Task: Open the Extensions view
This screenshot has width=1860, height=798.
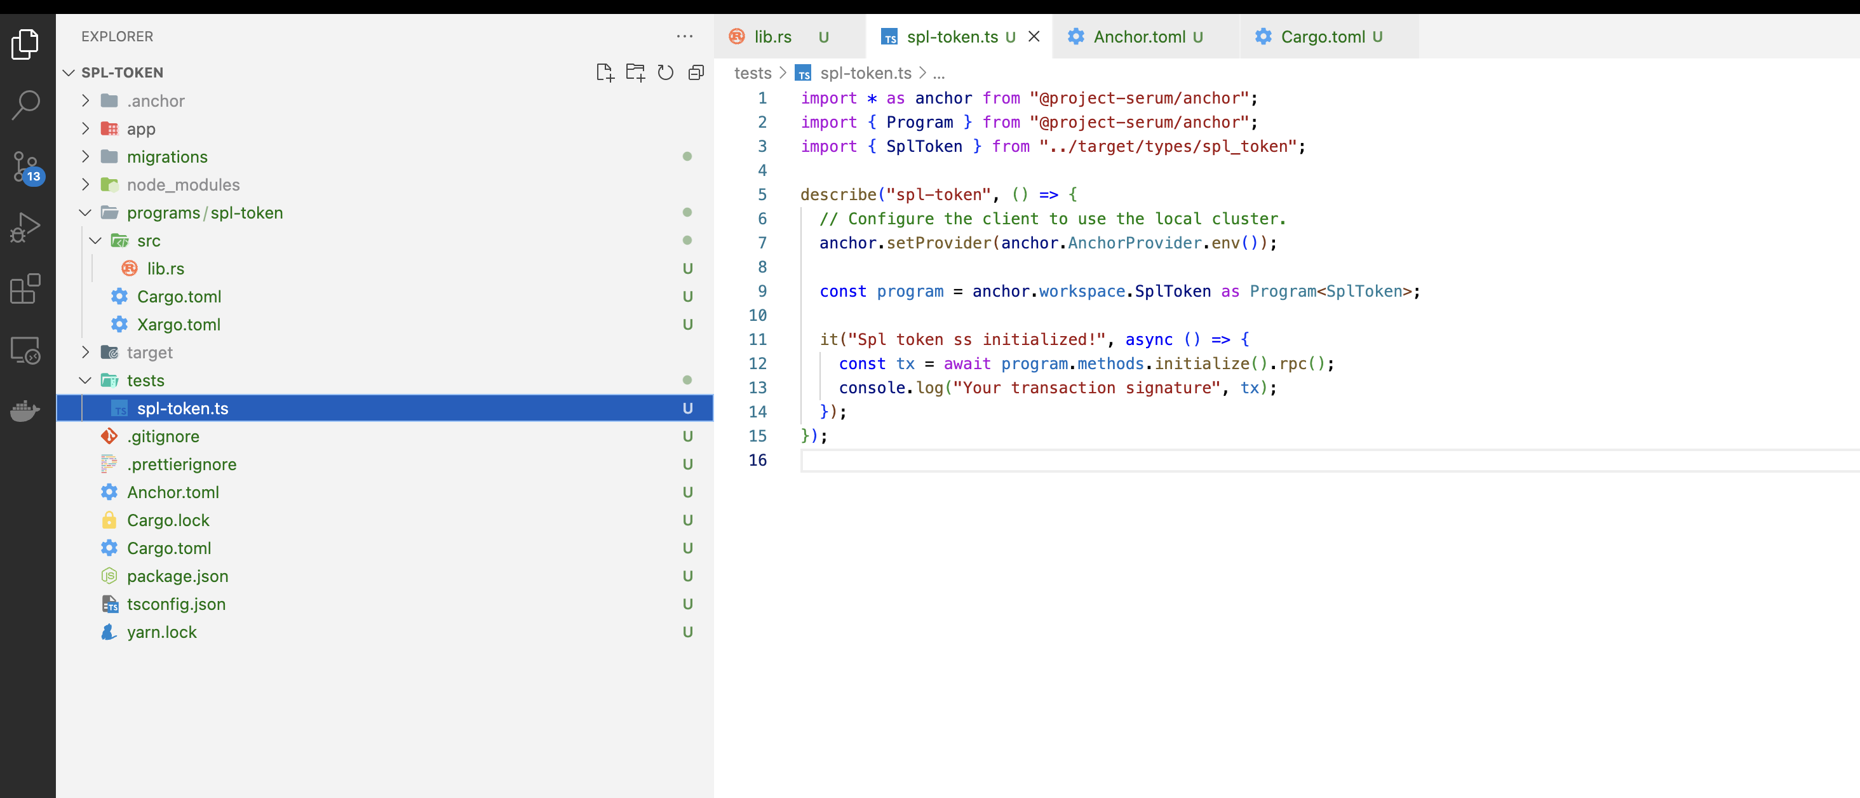Action: pos(26,289)
